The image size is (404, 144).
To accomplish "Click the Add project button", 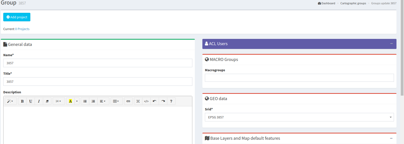I will (x=17, y=17).
